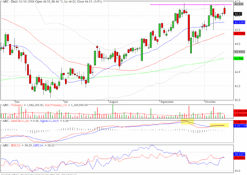Click the tallest green volume bar in August
The image size is (247, 175).
(113, 111)
